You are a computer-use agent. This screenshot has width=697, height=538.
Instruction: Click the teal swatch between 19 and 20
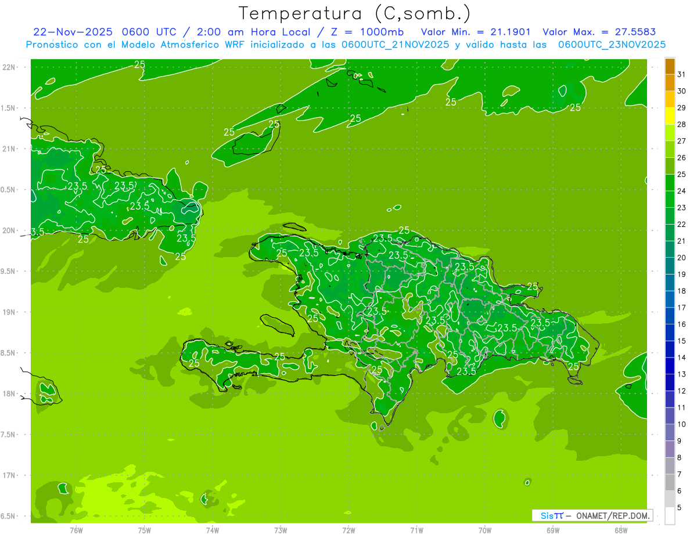coord(670,266)
